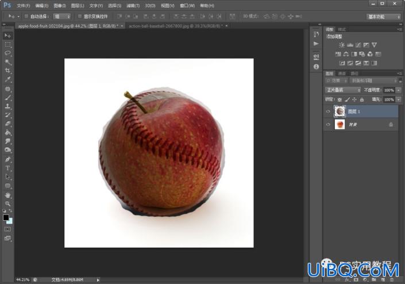Select the History Brush tool
Viewport: 405px width, 284px height.
(x=7, y=115)
